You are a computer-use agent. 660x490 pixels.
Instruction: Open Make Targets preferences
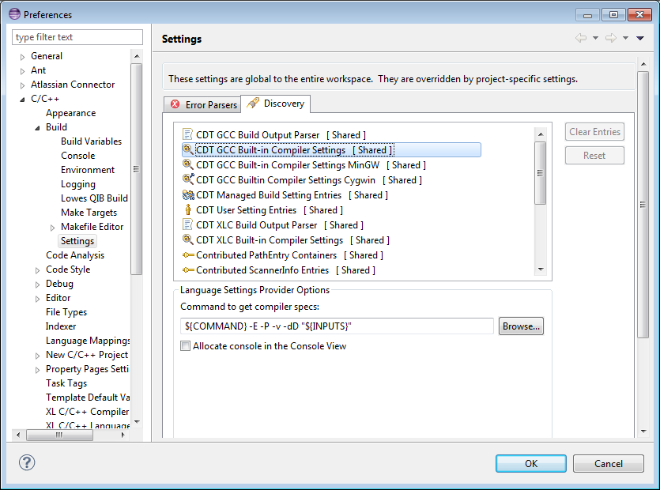click(x=89, y=213)
